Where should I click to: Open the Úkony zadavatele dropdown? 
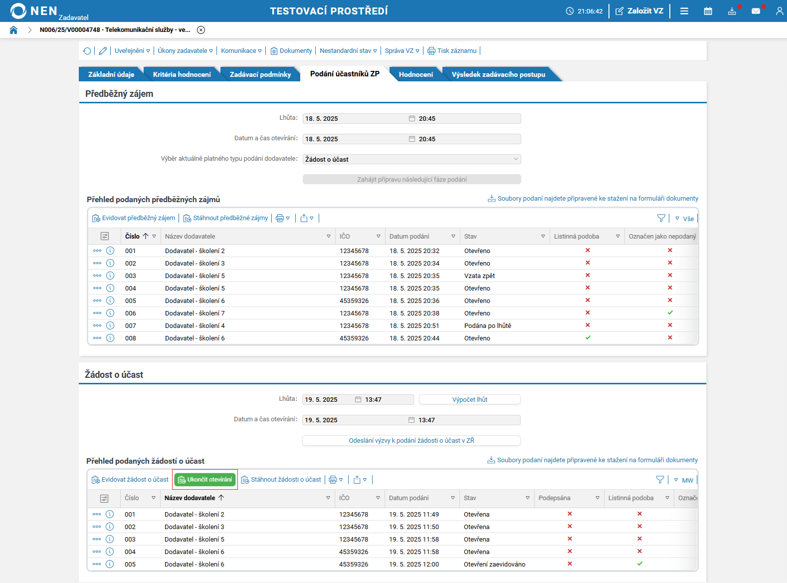pos(185,51)
